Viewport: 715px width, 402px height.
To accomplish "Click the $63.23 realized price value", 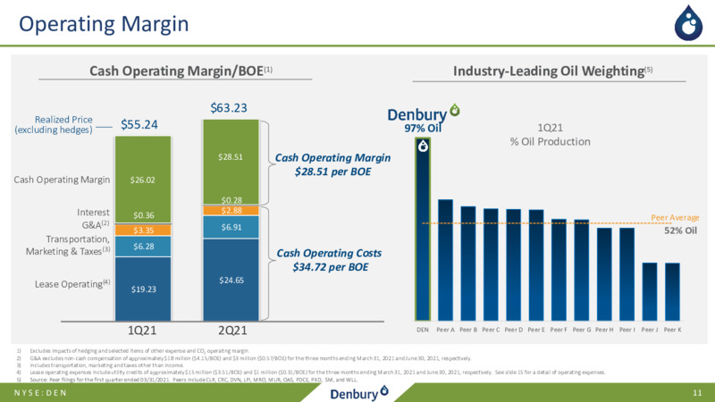I will coord(229,107).
